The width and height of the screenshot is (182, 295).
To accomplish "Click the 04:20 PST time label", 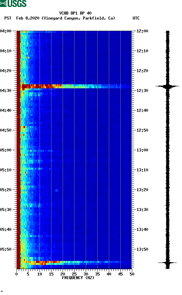I will pyautogui.click(x=6, y=70).
